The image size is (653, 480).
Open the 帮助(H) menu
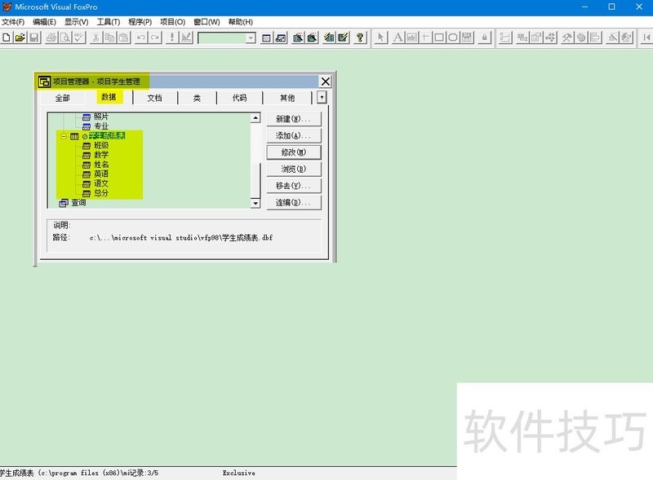[240, 22]
